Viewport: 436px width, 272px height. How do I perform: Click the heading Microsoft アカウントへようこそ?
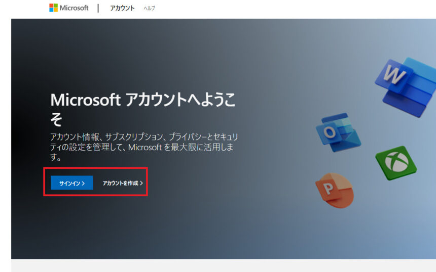click(x=143, y=109)
